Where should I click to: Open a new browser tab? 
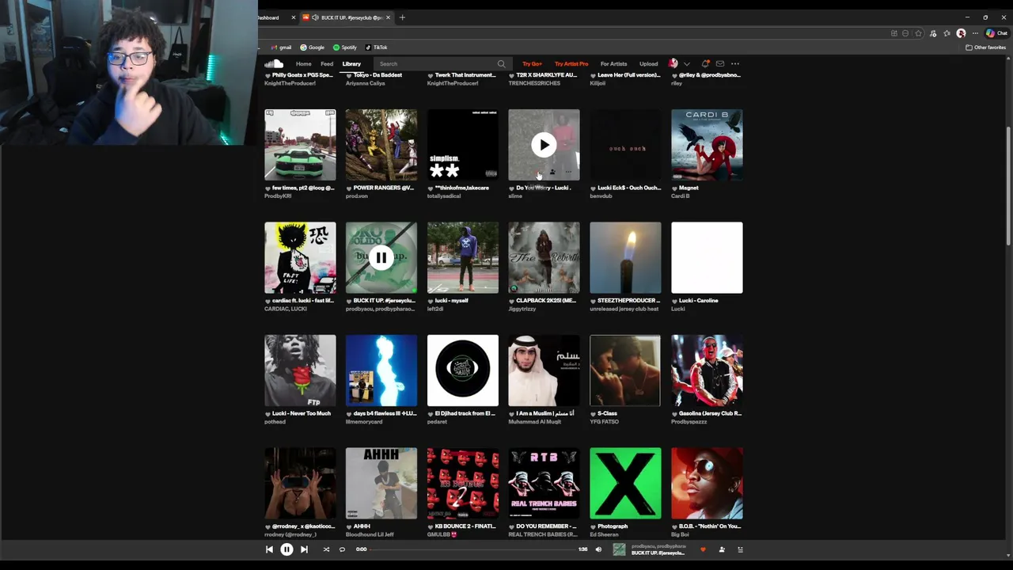402,17
